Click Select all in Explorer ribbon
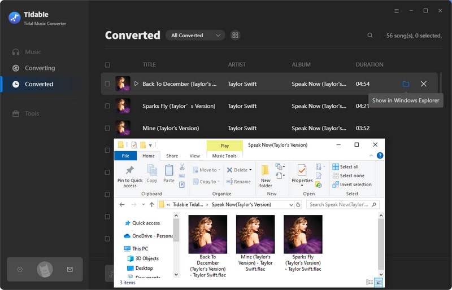Image resolution: width=452 pixels, height=290 pixels. coord(345,167)
